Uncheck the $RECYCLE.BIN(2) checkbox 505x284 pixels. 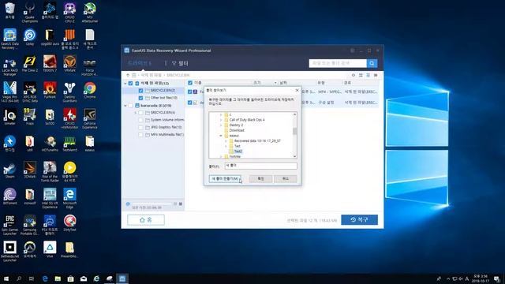click(140, 91)
